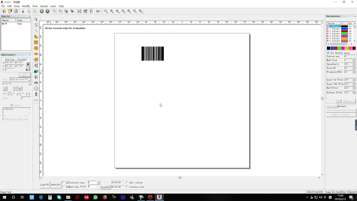Toggle the Valid checkbox

12,105
